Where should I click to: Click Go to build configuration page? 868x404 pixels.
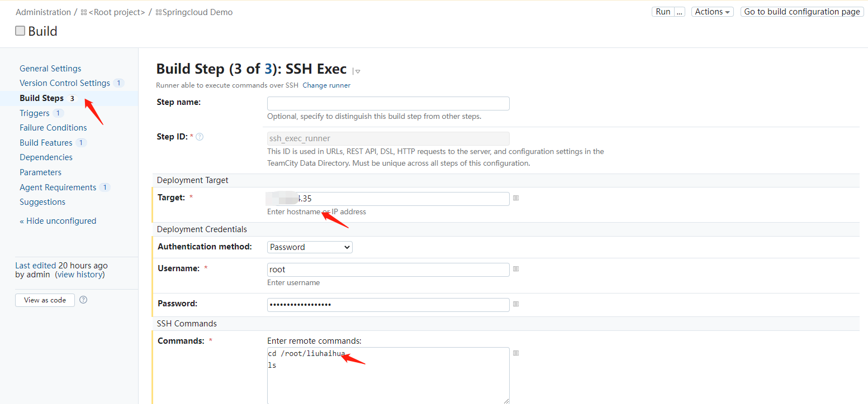801,12
